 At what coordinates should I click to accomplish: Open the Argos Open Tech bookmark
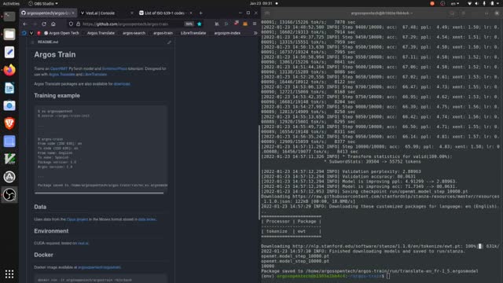pos(61,33)
